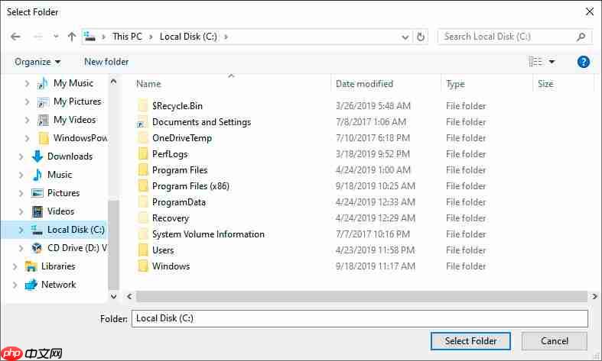Click the Music note icon
602x361 pixels.
pyautogui.click(x=37, y=175)
